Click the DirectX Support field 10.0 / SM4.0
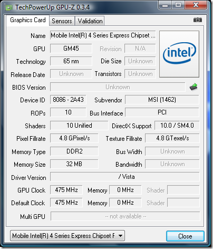Image resolution: width=213 pixels, height=249 pixels. (x=177, y=126)
